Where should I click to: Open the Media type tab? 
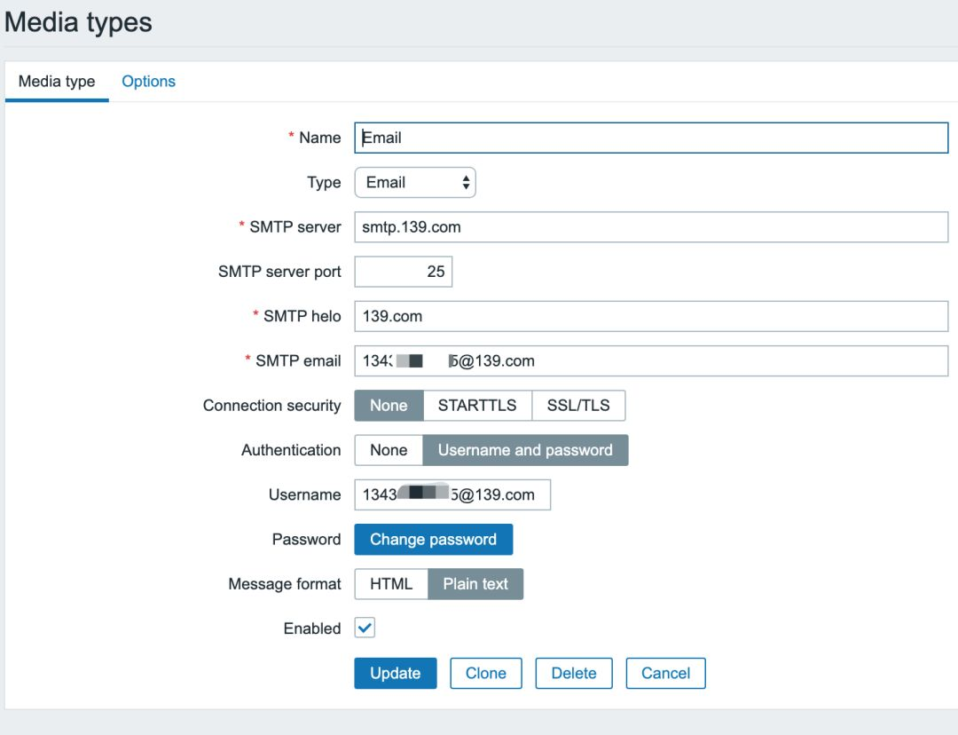pyautogui.click(x=57, y=82)
